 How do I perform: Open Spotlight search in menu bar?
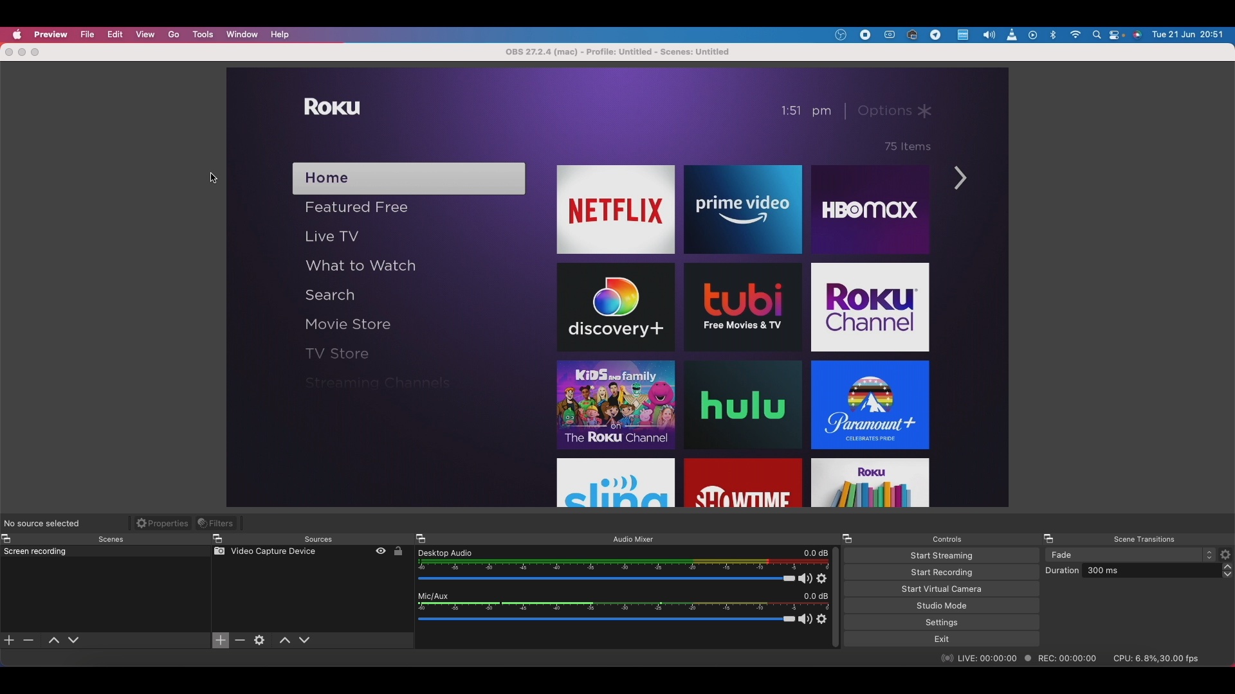[1097, 35]
